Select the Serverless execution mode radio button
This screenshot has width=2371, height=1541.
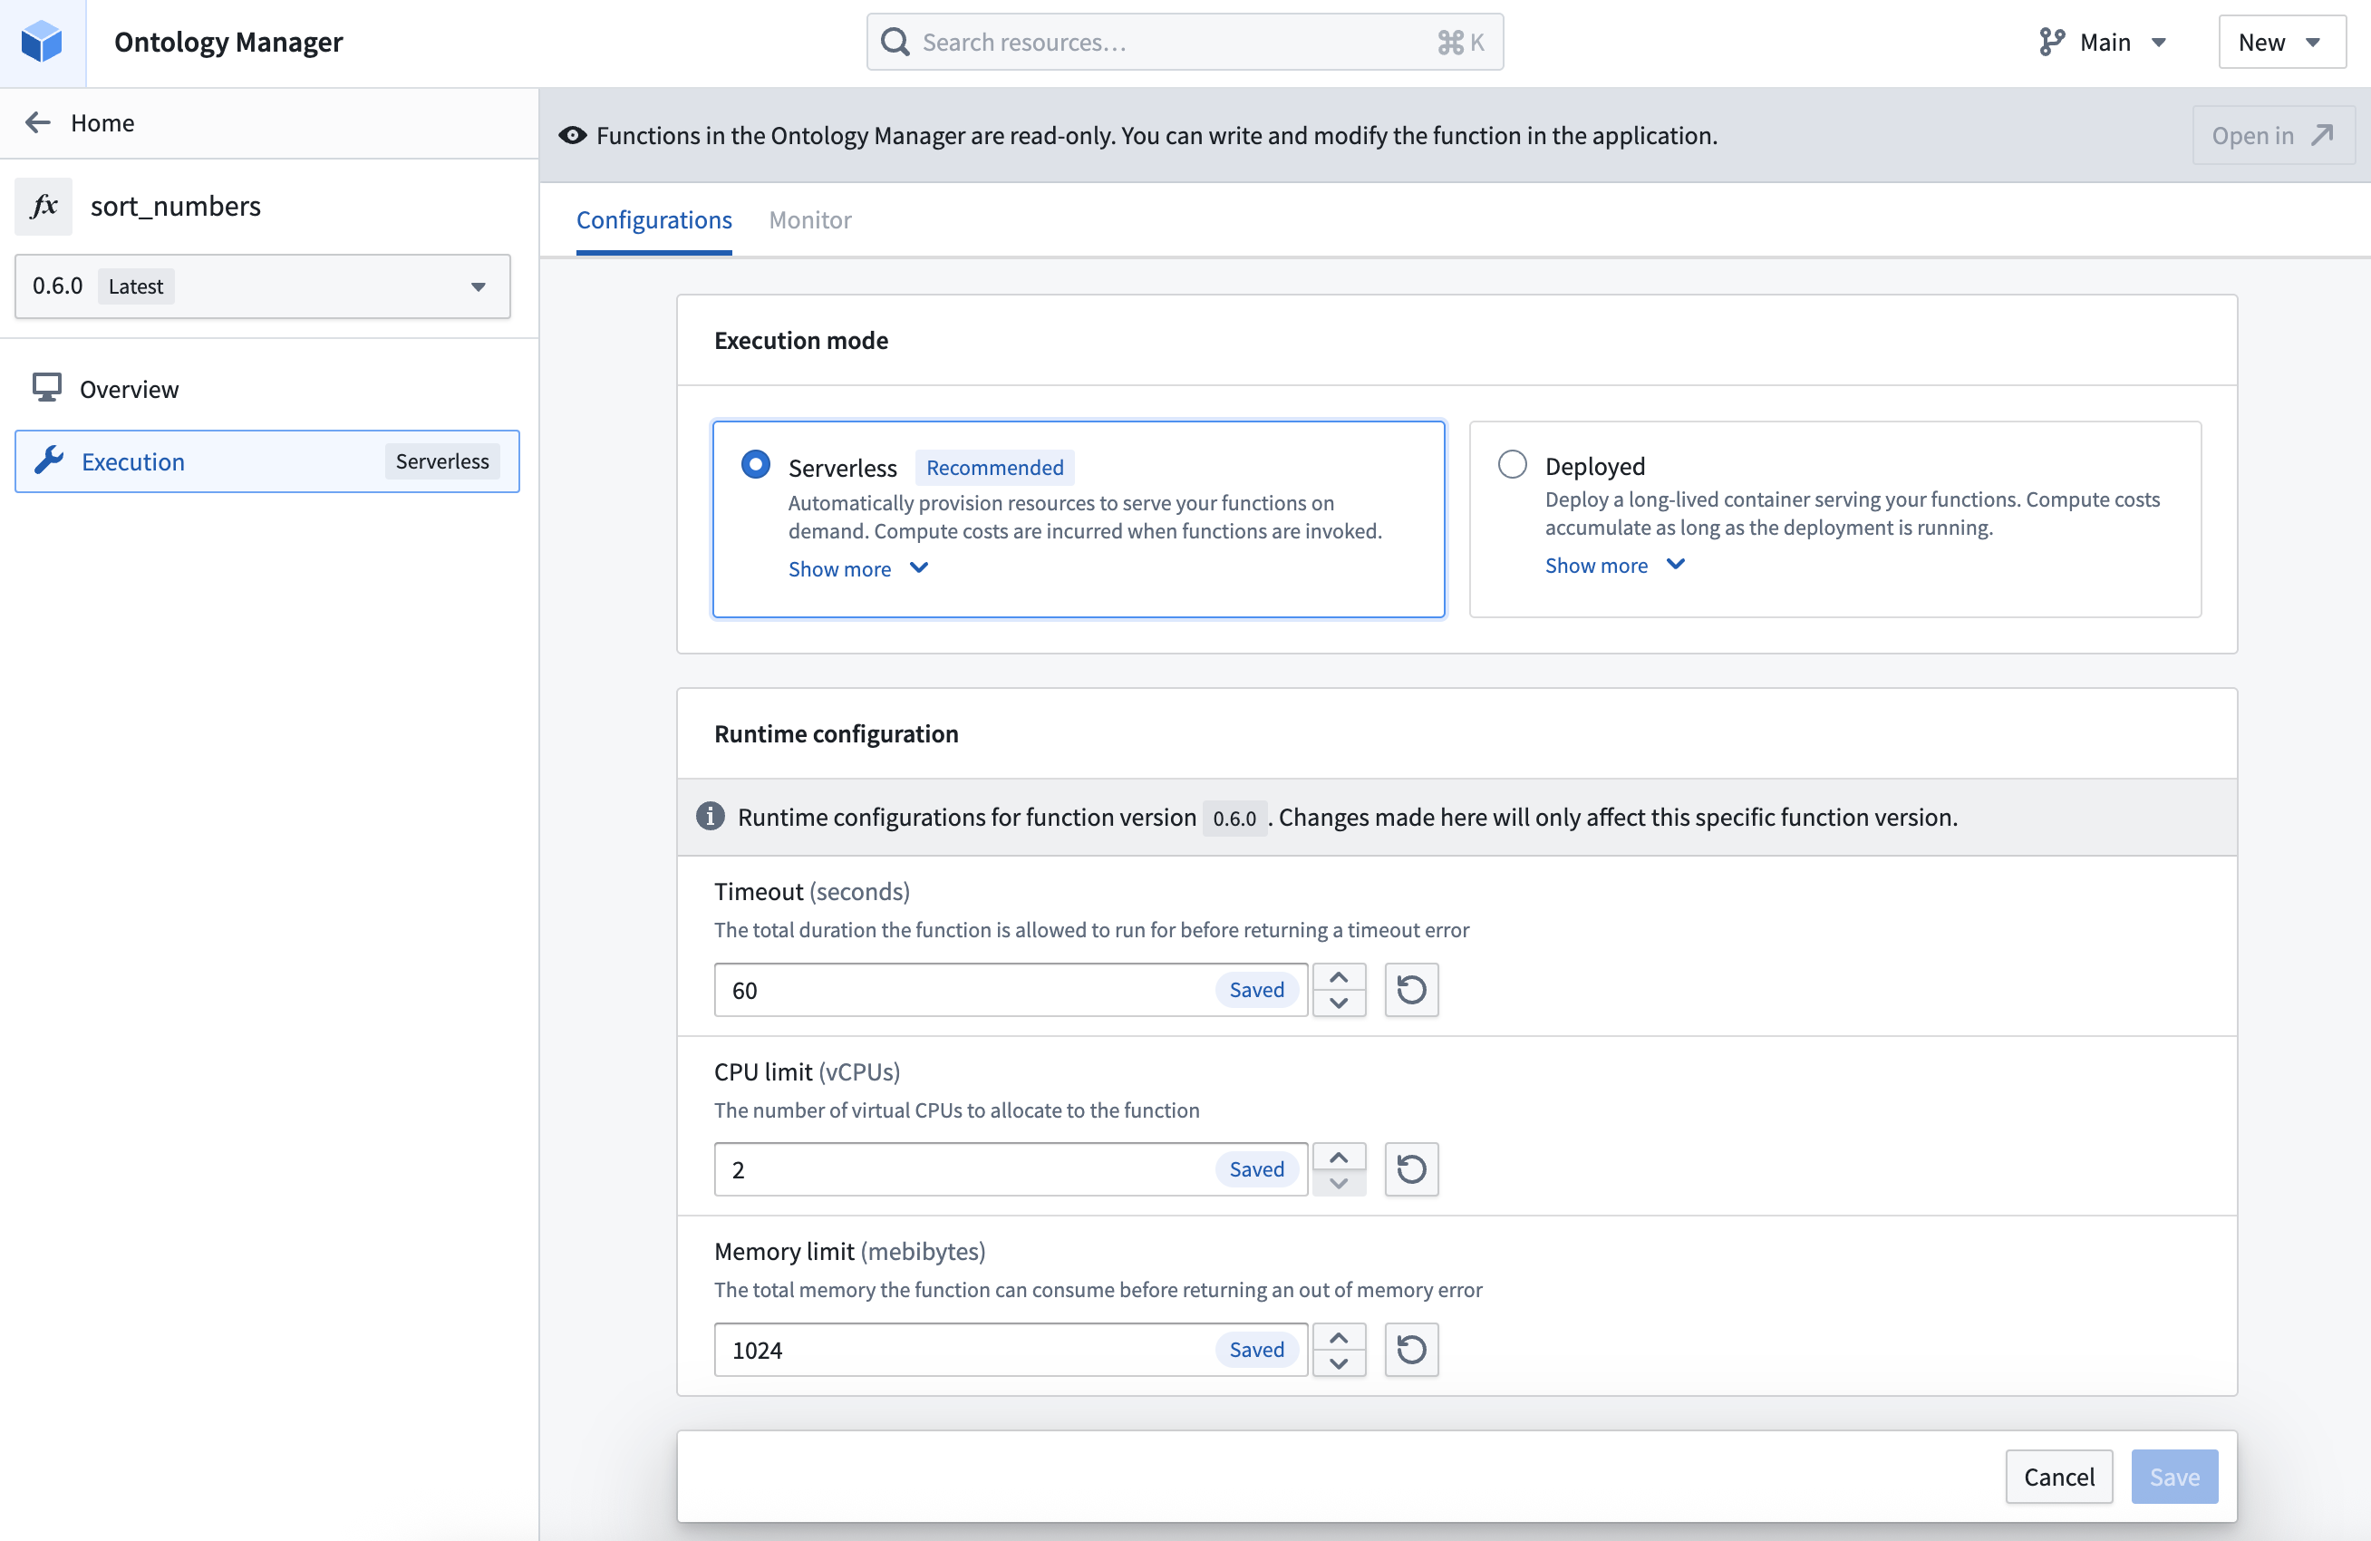point(754,464)
